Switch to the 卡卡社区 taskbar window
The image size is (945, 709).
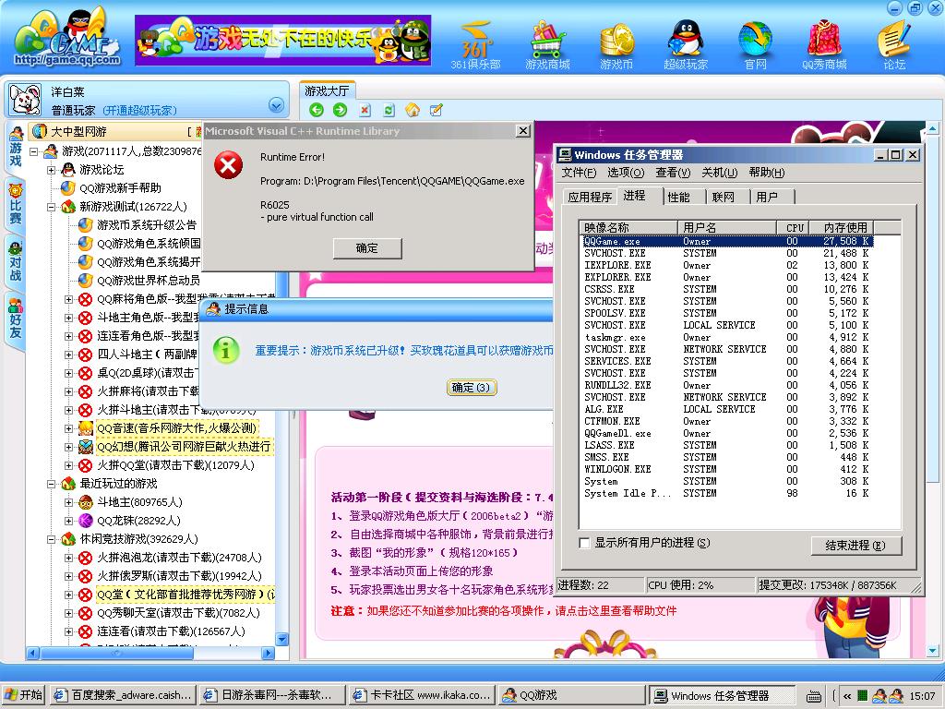click(423, 695)
